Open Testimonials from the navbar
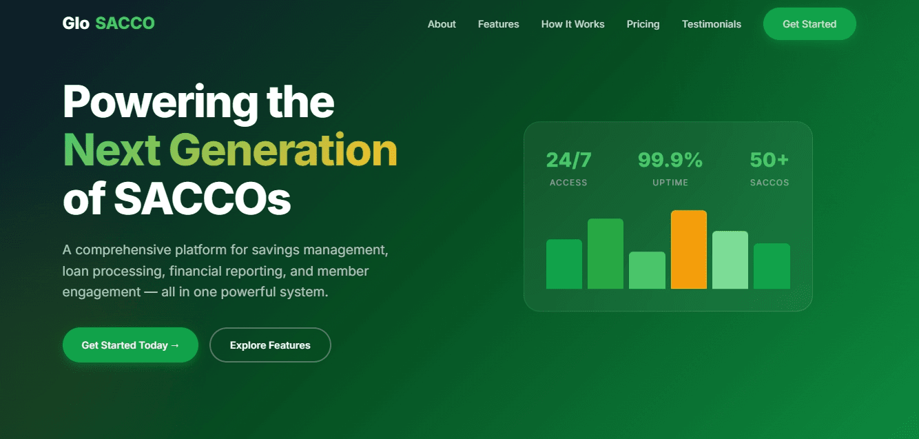Screen dimensions: 919x439 711,24
